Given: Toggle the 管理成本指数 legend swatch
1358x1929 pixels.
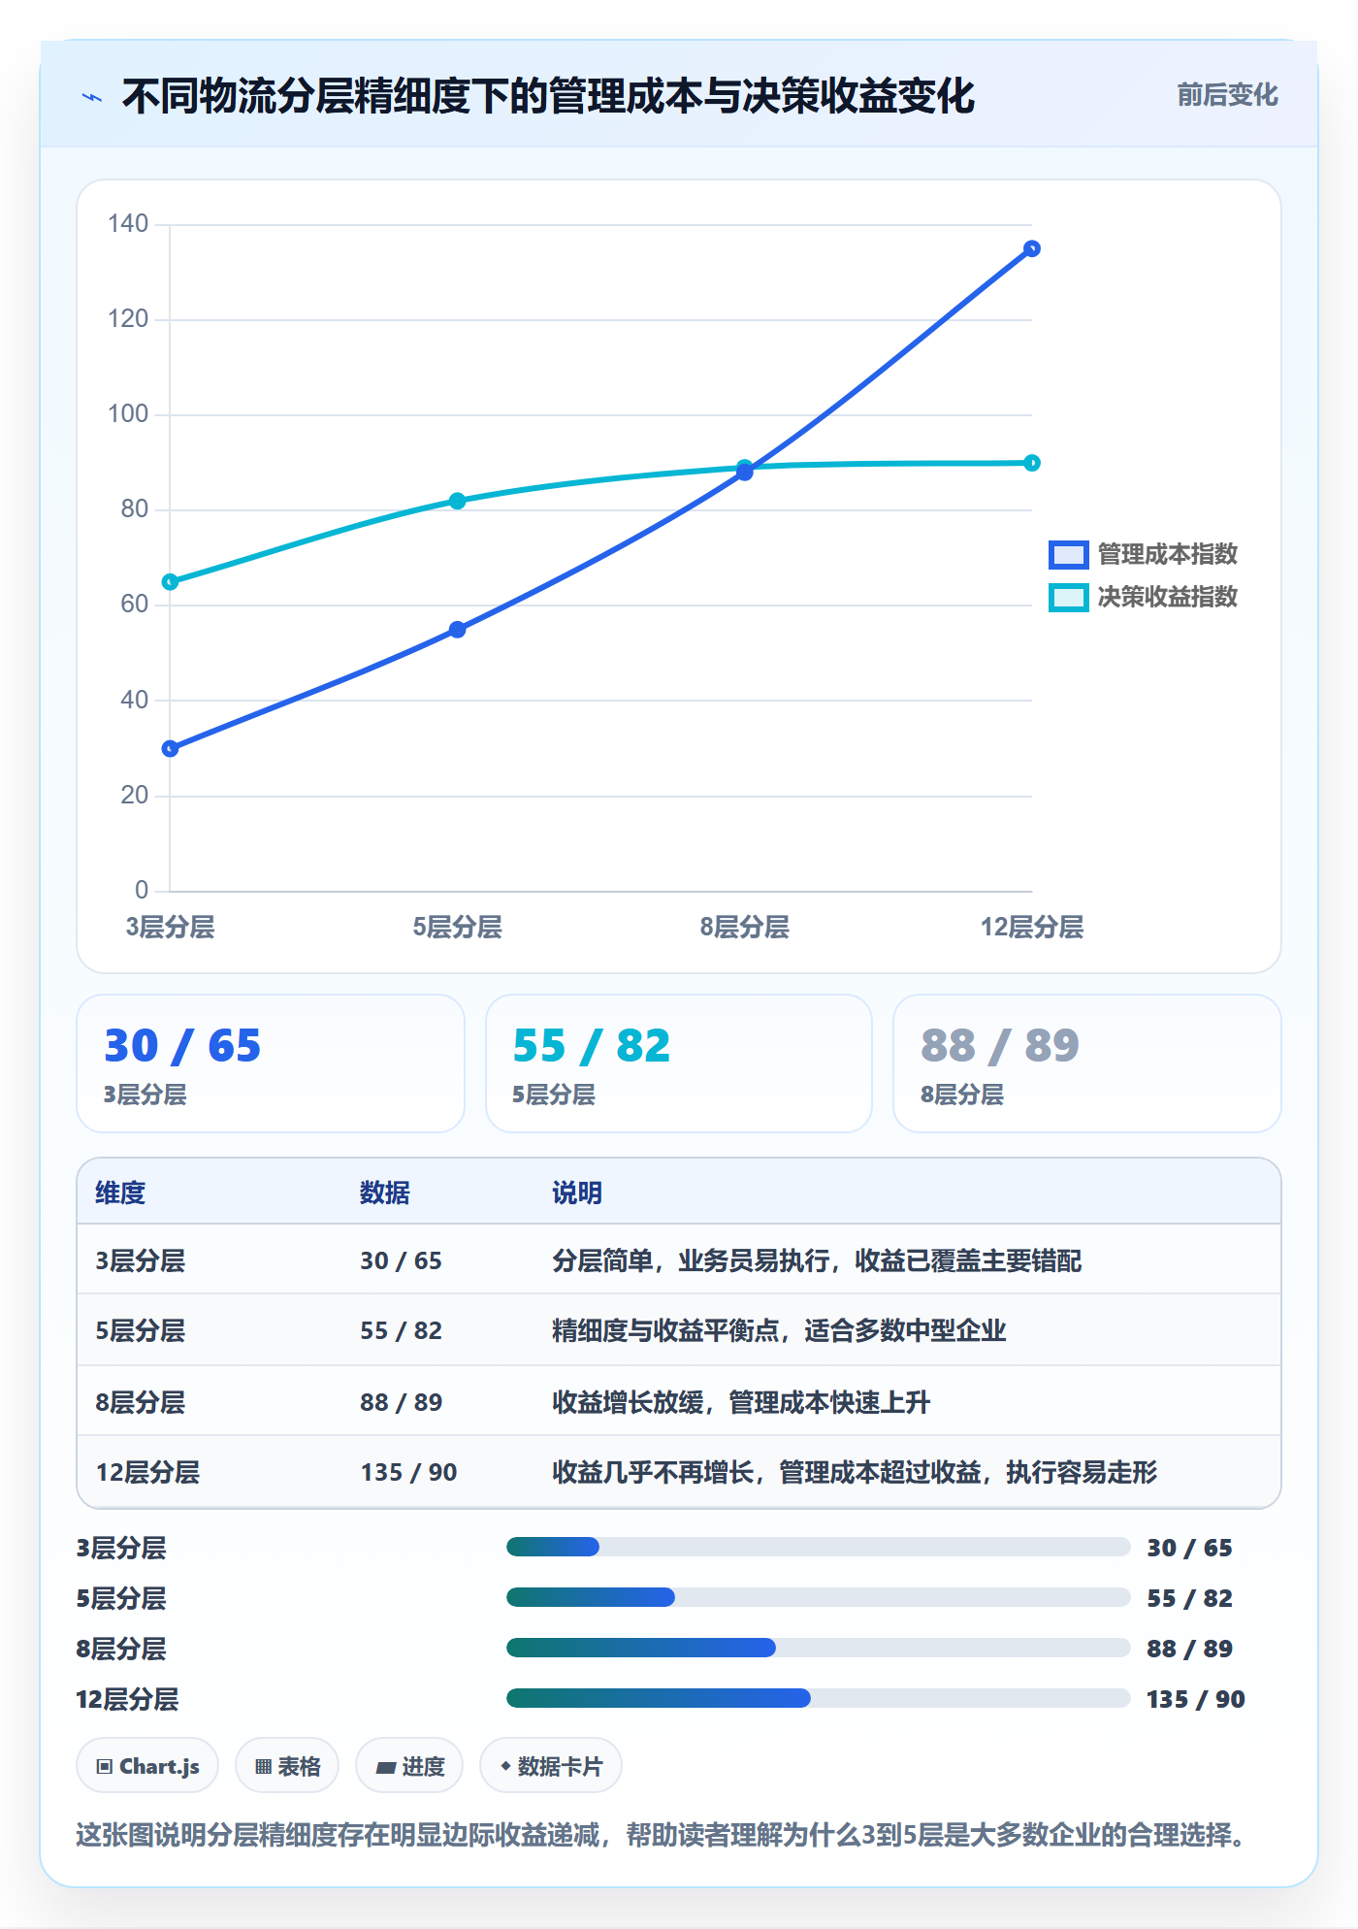Looking at the screenshot, I should coord(1068,555).
